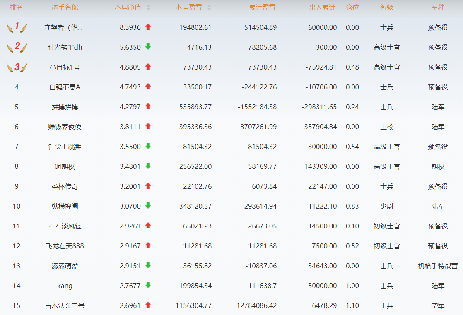
Task: Select the 机枪手特战营 cell
Action: coord(438,266)
